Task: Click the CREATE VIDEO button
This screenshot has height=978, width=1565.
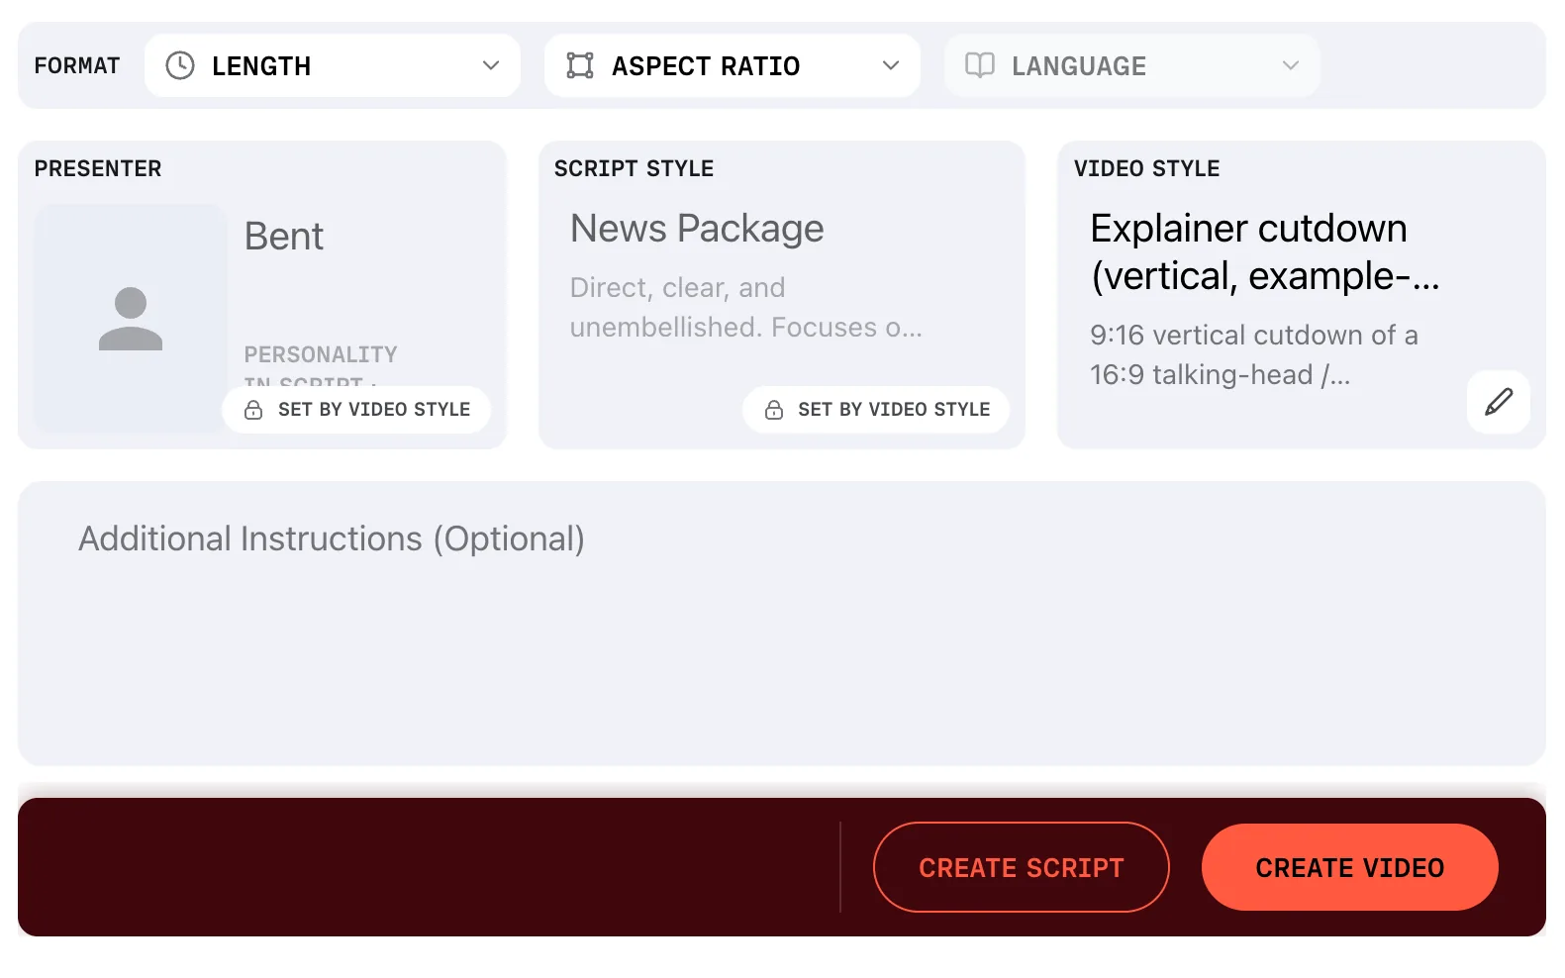Action: click(1350, 867)
